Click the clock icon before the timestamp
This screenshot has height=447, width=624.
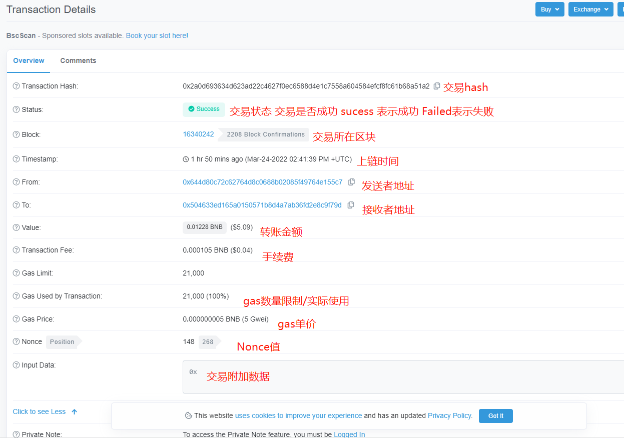tap(185, 159)
